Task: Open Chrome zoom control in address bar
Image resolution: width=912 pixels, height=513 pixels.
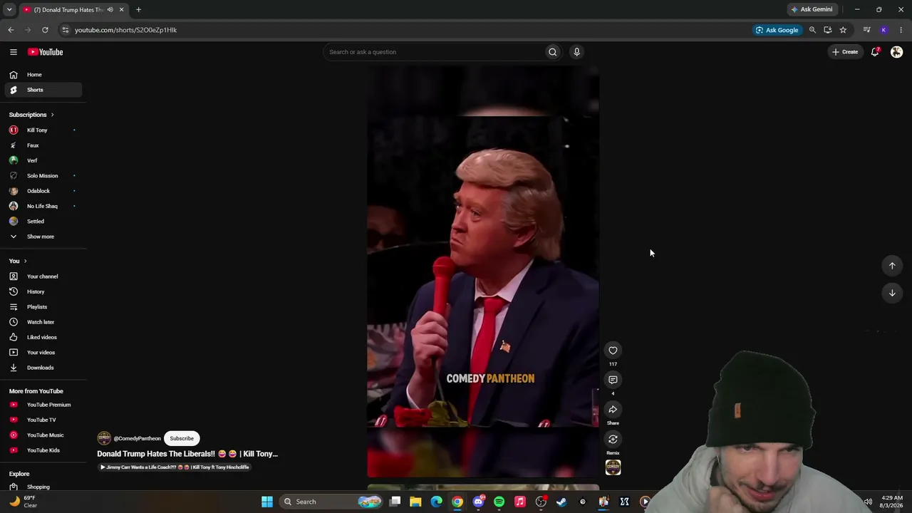Action: coord(812,30)
